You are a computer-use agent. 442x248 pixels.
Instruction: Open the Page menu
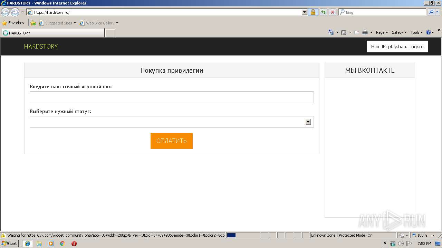tap(382, 32)
